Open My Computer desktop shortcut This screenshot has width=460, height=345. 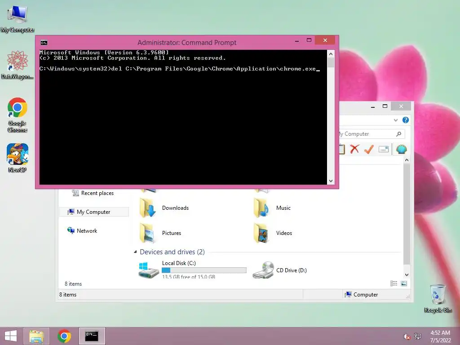(18, 19)
